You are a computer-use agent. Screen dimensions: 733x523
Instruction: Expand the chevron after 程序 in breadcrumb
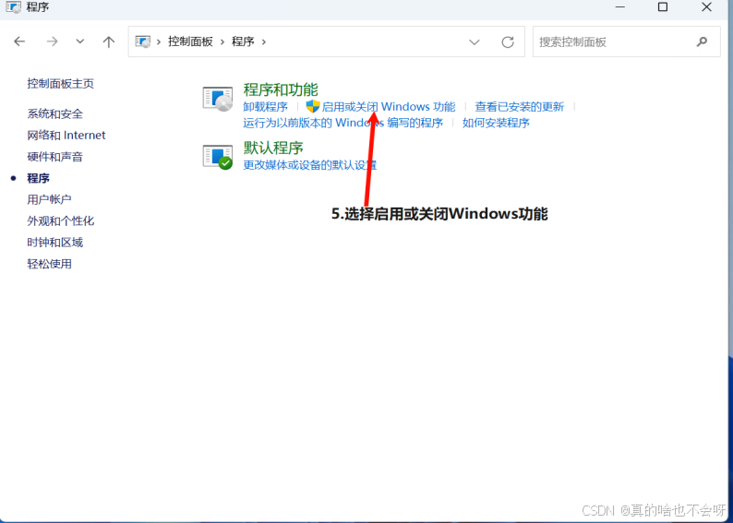click(x=264, y=42)
